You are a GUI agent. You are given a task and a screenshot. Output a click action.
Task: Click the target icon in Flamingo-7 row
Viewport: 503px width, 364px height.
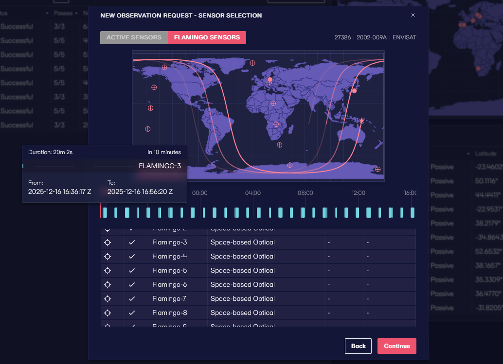tap(108, 299)
